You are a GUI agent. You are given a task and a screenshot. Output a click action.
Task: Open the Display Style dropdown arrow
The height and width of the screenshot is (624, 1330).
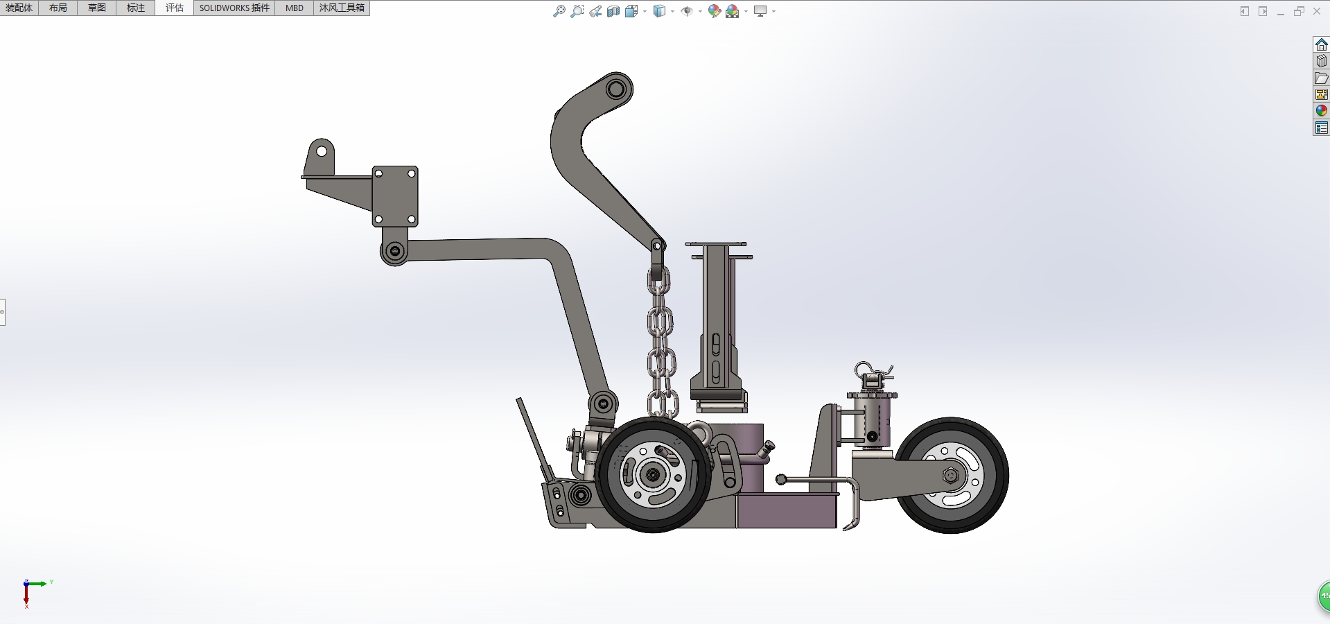pos(673,11)
